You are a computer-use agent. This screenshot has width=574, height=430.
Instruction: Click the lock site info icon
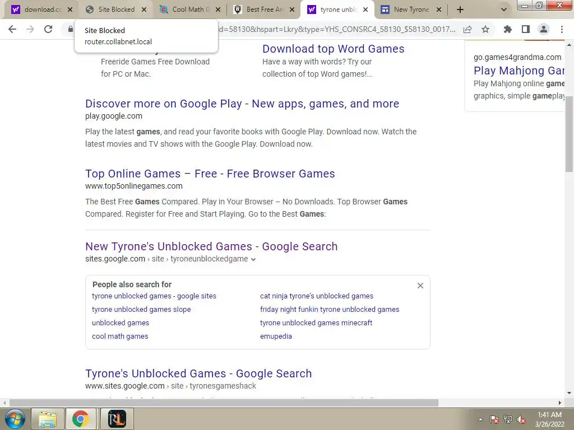pos(70,29)
